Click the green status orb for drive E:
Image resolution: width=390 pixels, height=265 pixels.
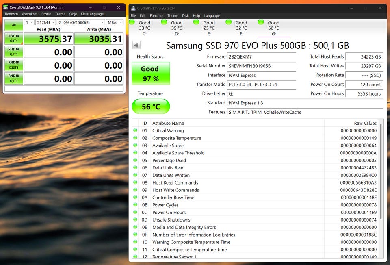tap(197, 22)
